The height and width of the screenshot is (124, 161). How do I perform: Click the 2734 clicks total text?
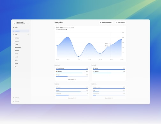[60, 28]
